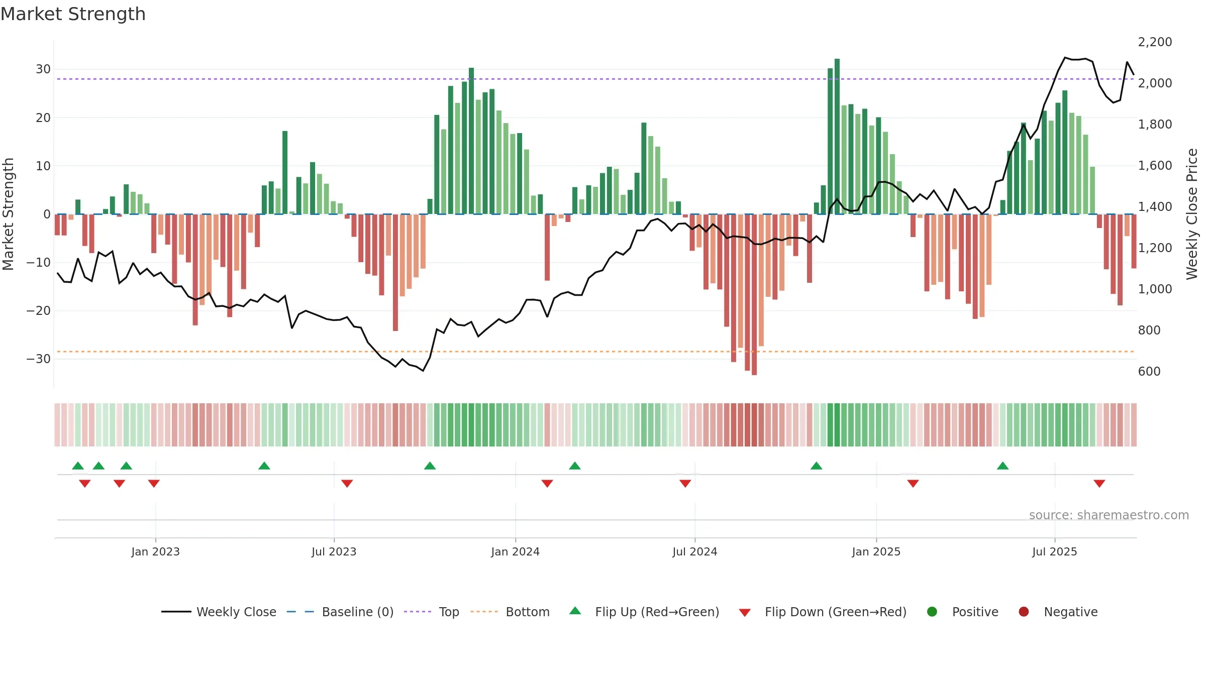The image size is (1206, 678).
Task: Click the Jan 2025 x-axis label
Action: pos(876,552)
